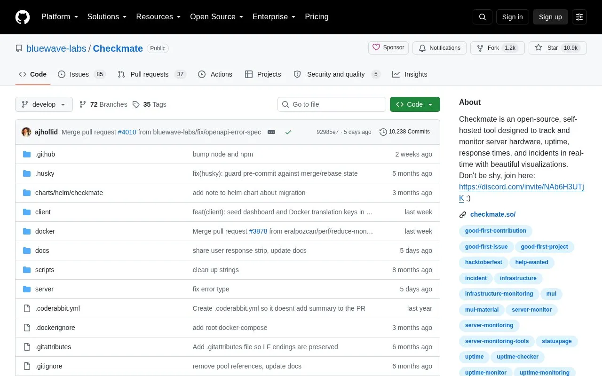602x376 pixels.
Task: Open the scripts folder
Action: [x=45, y=270]
